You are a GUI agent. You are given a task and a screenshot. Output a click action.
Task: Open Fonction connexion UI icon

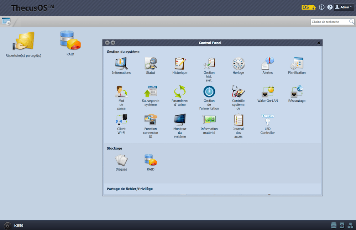(151, 126)
